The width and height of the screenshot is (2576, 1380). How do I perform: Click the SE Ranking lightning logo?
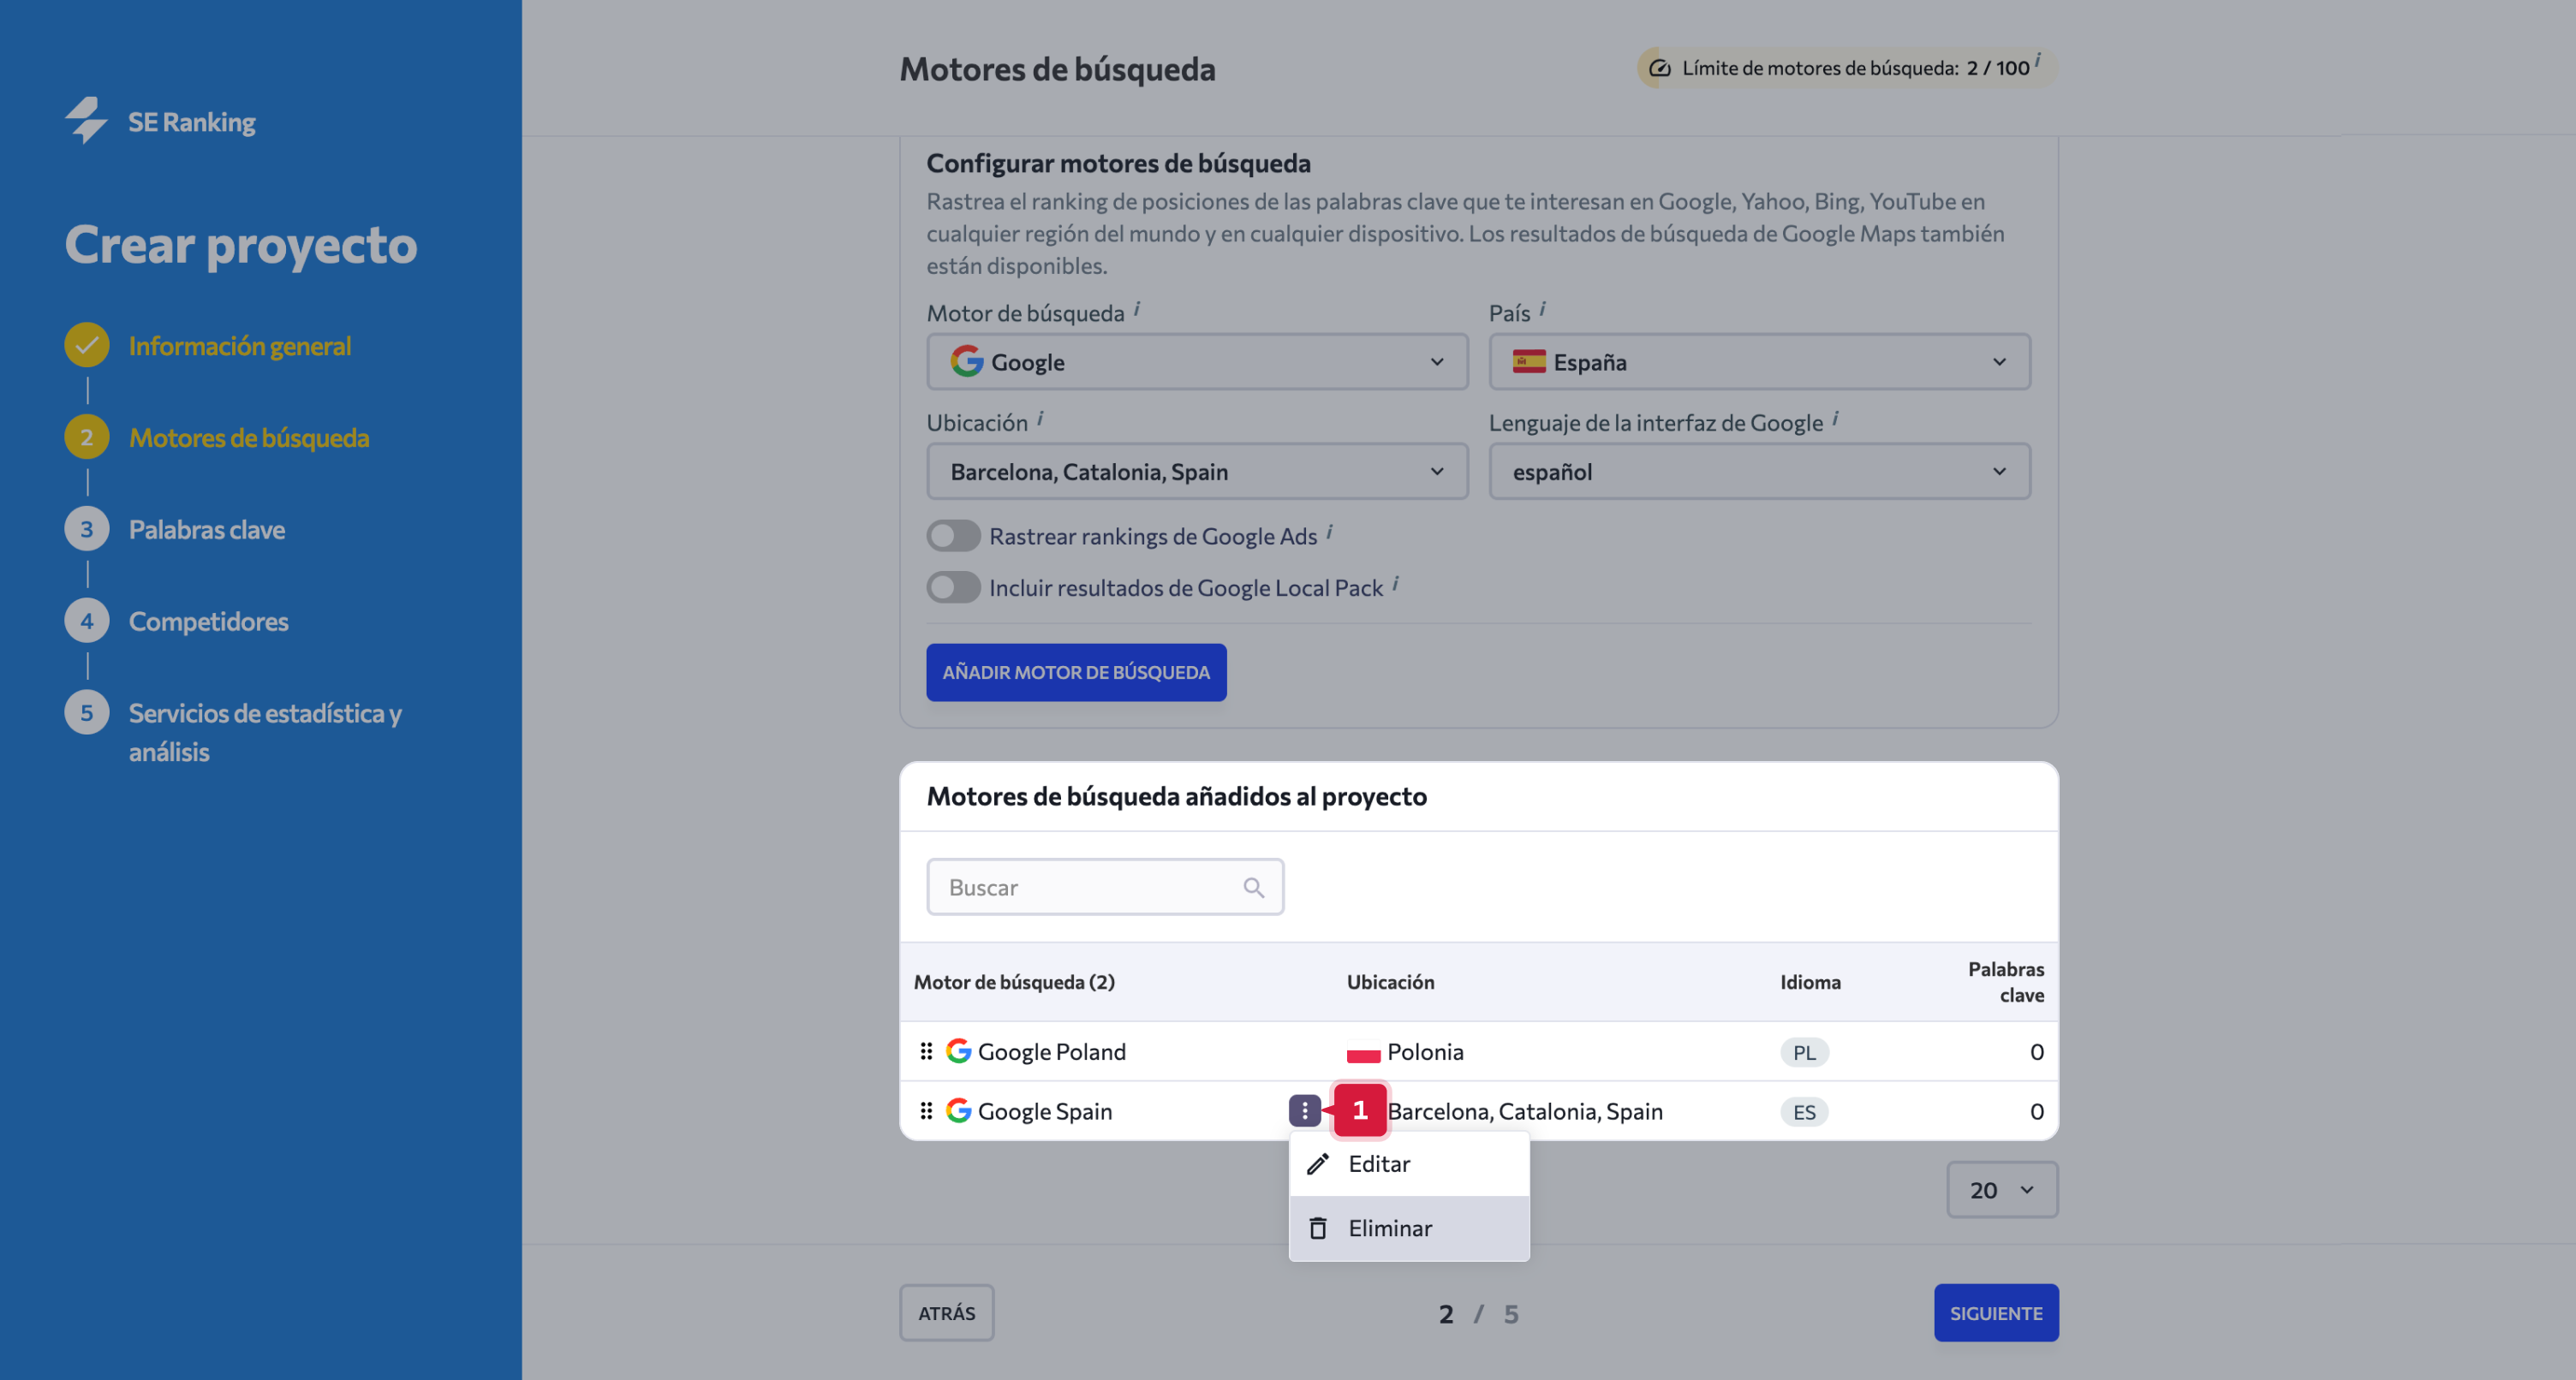coord(87,120)
